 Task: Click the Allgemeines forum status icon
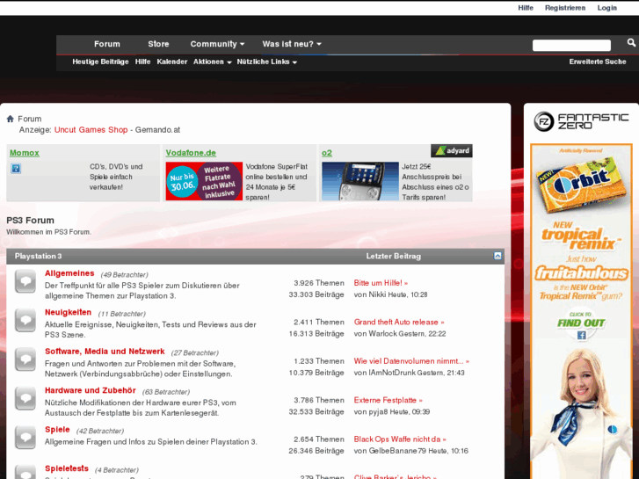[x=25, y=281]
